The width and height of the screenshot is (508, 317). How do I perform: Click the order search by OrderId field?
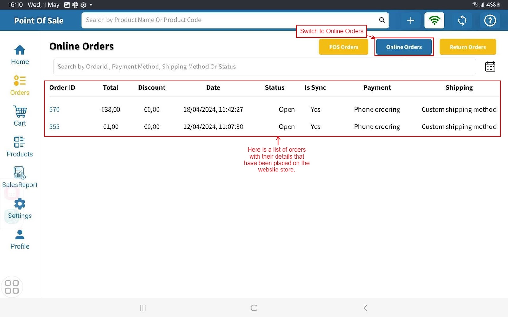tap(264, 67)
